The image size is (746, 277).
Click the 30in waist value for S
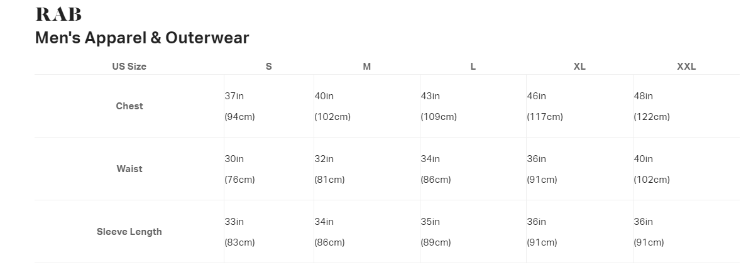pyautogui.click(x=234, y=159)
